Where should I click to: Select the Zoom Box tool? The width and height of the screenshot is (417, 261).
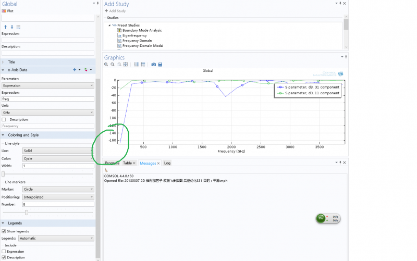[x=119, y=64]
